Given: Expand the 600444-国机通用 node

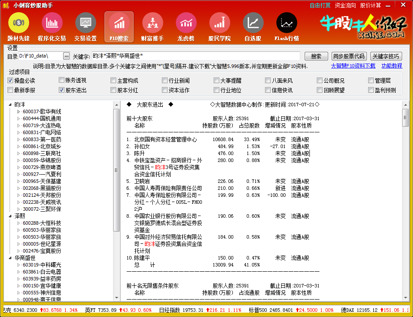Looking at the screenshot, I should [x=18, y=119].
